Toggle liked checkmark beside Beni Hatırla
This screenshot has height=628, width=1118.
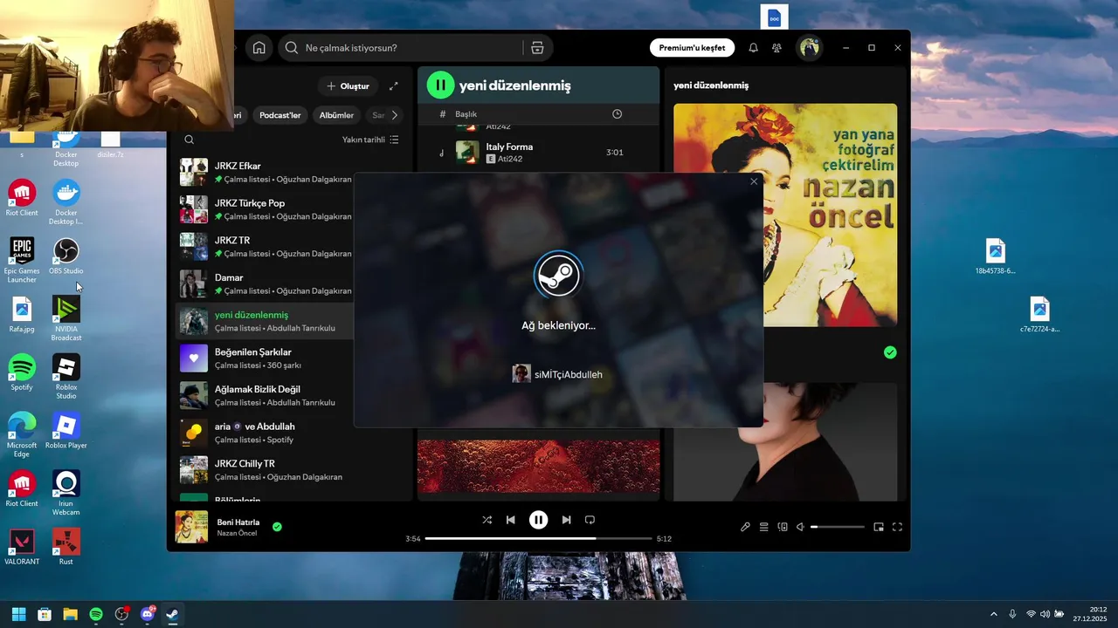(277, 527)
